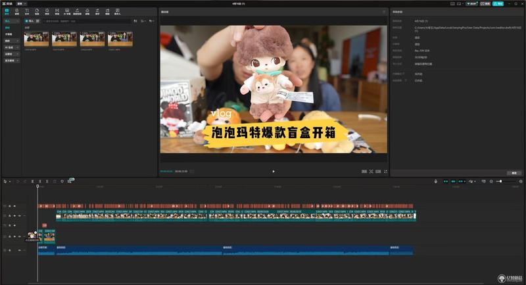Select the first video thumbnail in media bin

36,39
